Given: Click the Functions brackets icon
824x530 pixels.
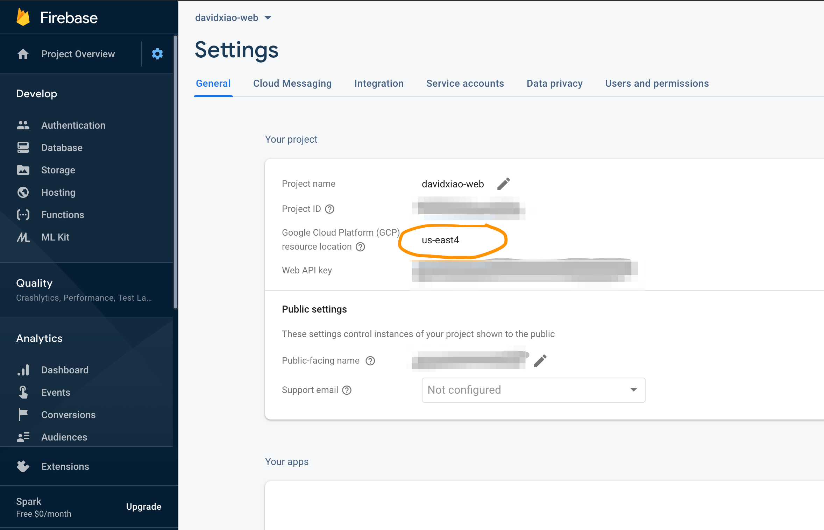Looking at the screenshot, I should click(x=23, y=215).
